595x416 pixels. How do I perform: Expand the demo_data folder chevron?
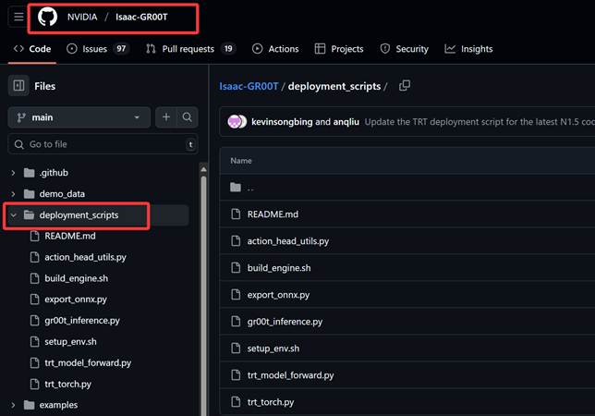tap(13, 194)
